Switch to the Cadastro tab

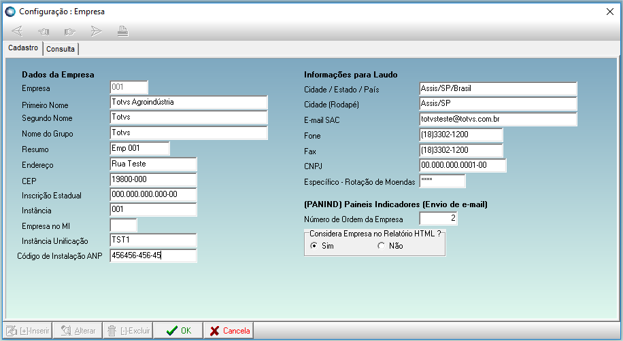pyautogui.click(x=23, y=48)
